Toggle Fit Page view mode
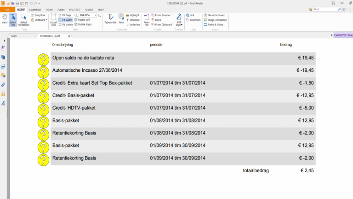This screenshot has height=199, width=353. (65, 15)
